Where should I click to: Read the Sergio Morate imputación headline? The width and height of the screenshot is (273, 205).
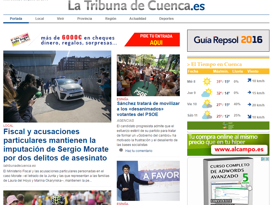tap(56, 145)
